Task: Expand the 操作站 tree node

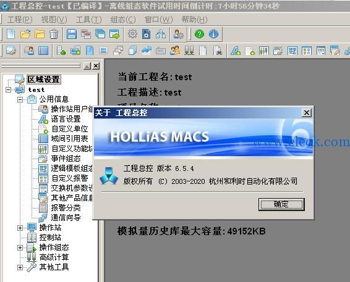Action: tap(20, 228)
